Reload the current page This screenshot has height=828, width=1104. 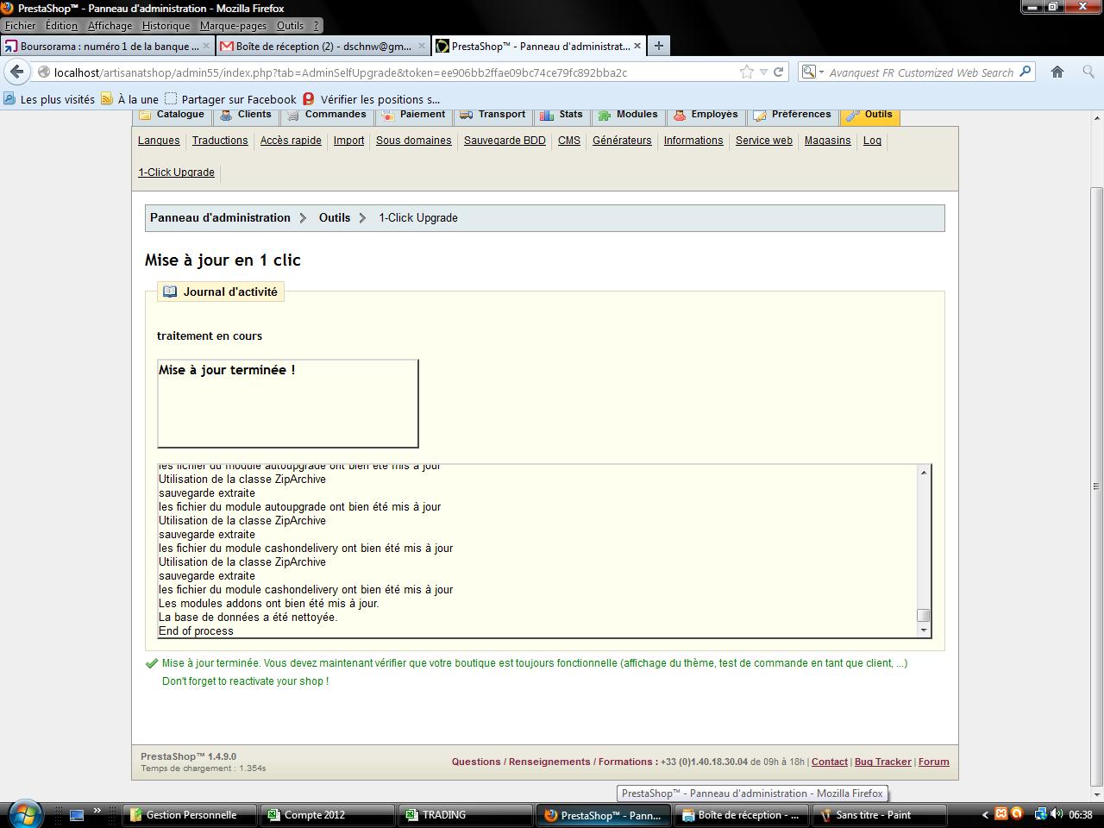pos(778,72)
